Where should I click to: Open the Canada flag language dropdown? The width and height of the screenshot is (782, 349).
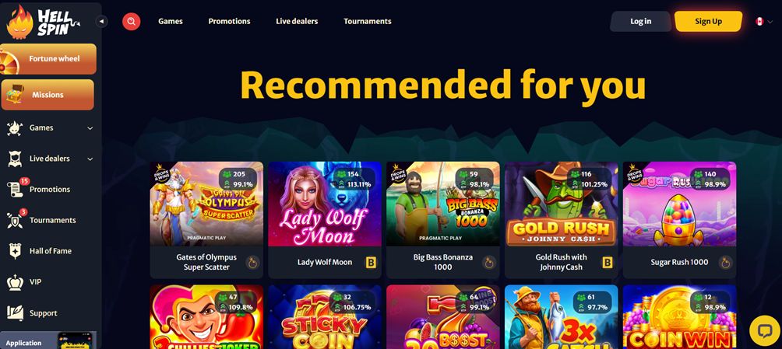763,22
